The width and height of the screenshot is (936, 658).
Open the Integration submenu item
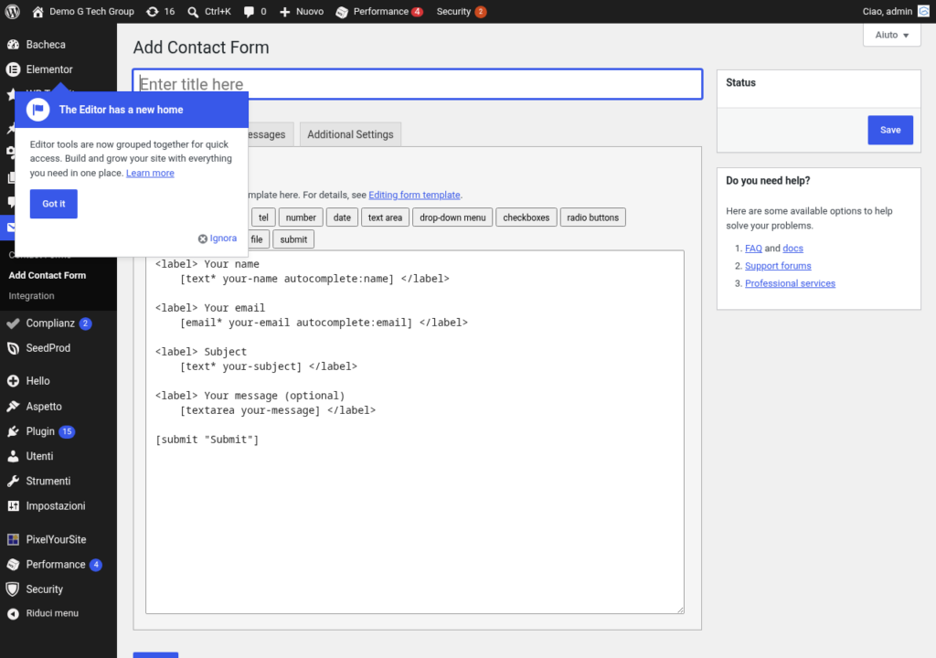tap(31, 295)
